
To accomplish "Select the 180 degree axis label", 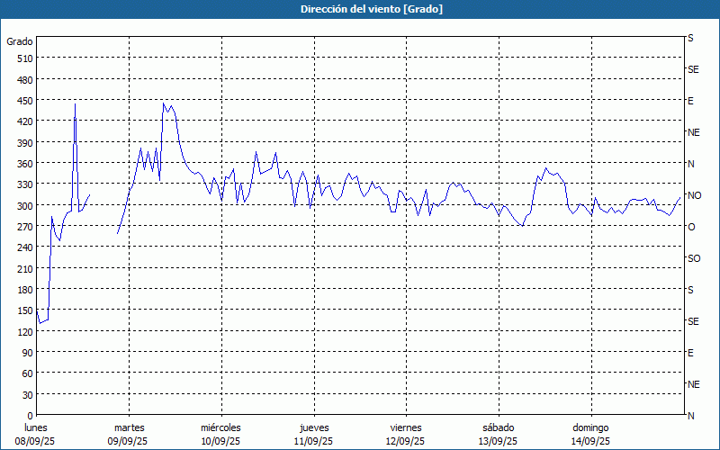I will click(x=23, y=290).
